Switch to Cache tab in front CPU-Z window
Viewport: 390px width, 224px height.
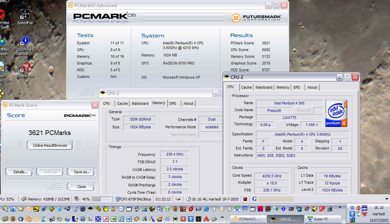coord(246,87)
